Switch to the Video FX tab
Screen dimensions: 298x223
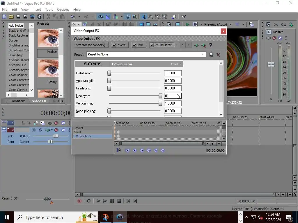coord(39,101)
